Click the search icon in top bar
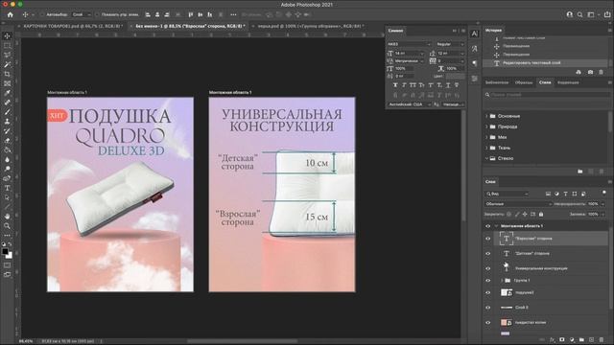 [579, 14]
